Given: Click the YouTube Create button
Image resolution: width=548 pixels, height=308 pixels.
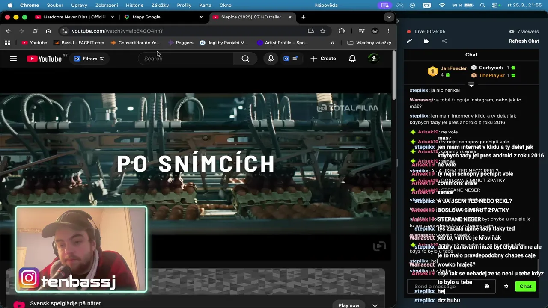Looking at the screenshot, I should tap(323, 59).
